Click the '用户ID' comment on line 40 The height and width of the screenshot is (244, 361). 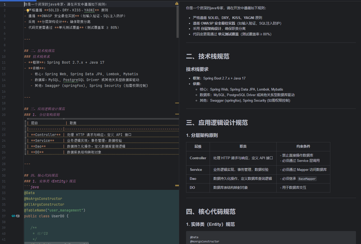click(42, 233)
